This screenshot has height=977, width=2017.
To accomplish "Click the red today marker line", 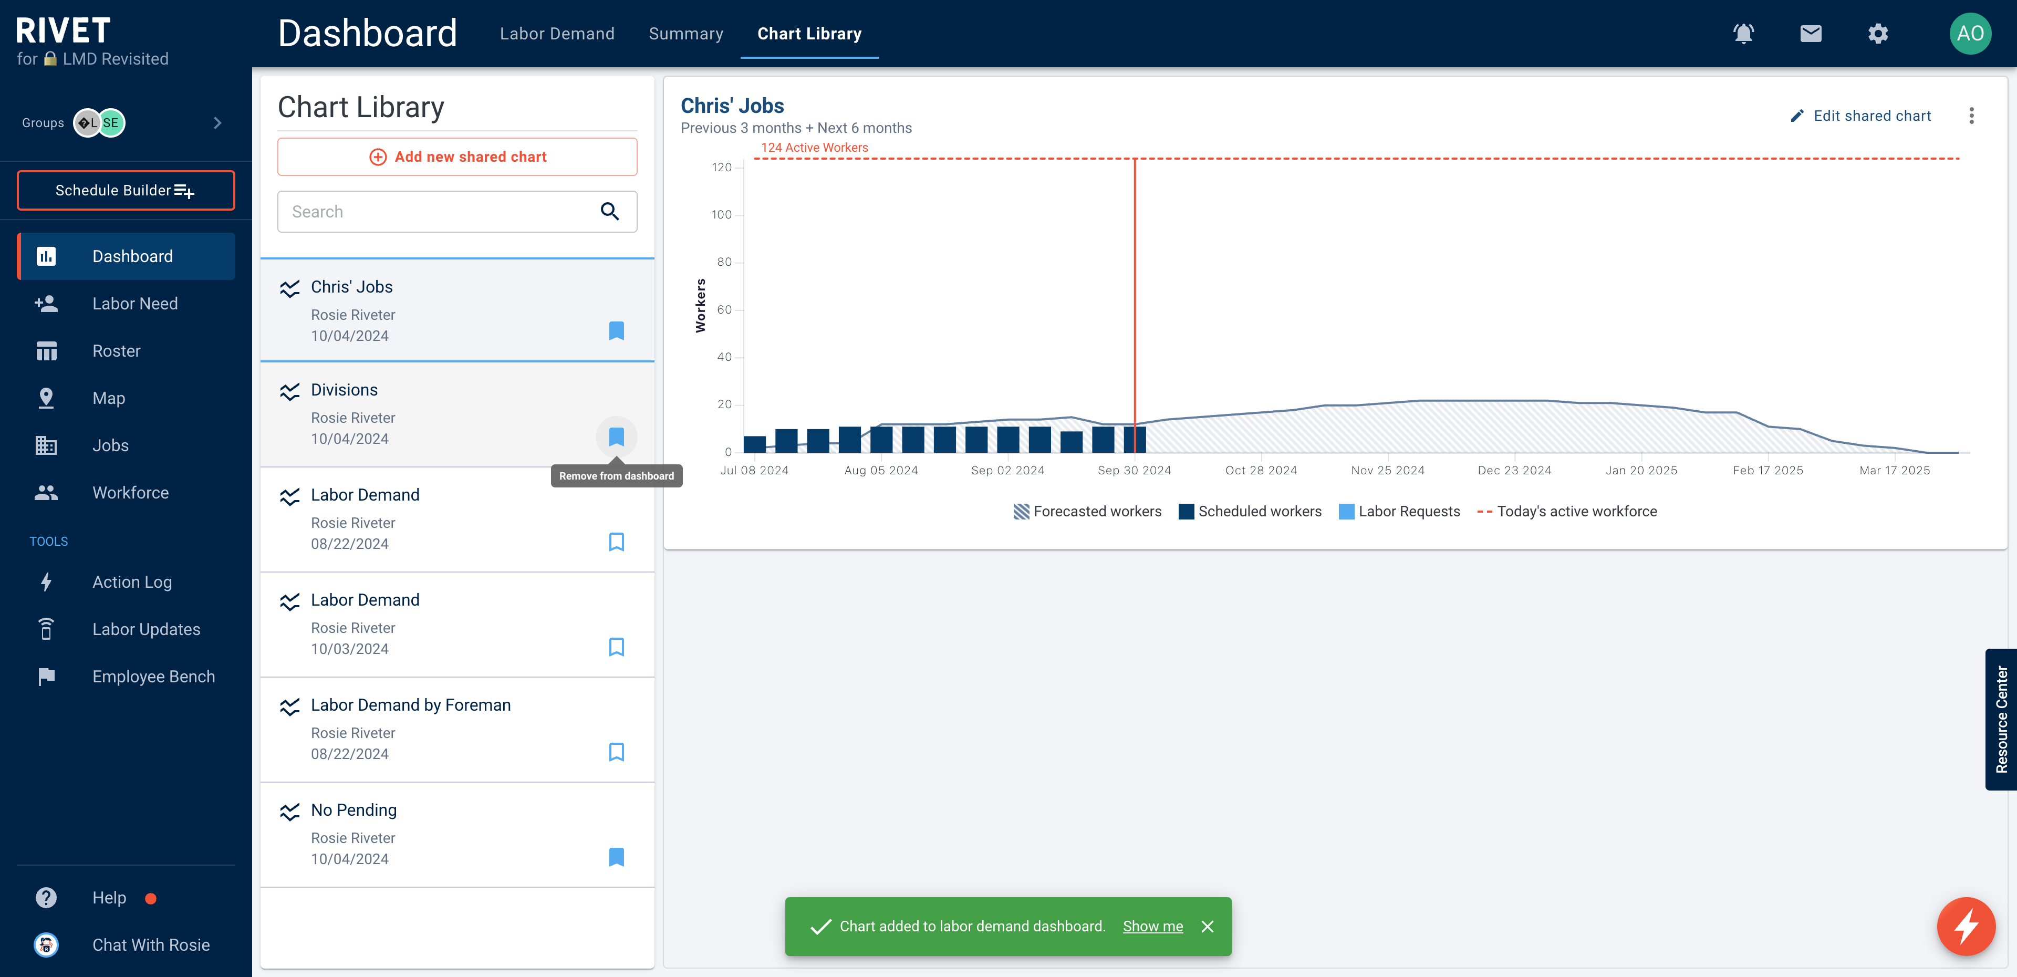I will [x=1135, y=305].
